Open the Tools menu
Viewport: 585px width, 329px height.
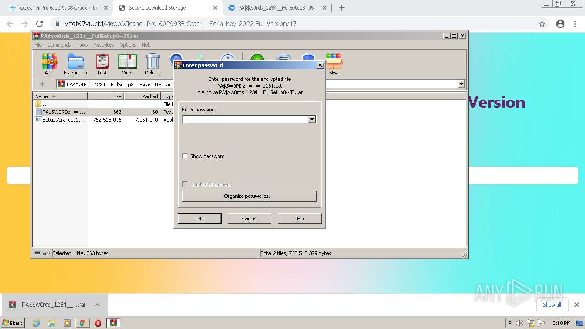[82, 45]
